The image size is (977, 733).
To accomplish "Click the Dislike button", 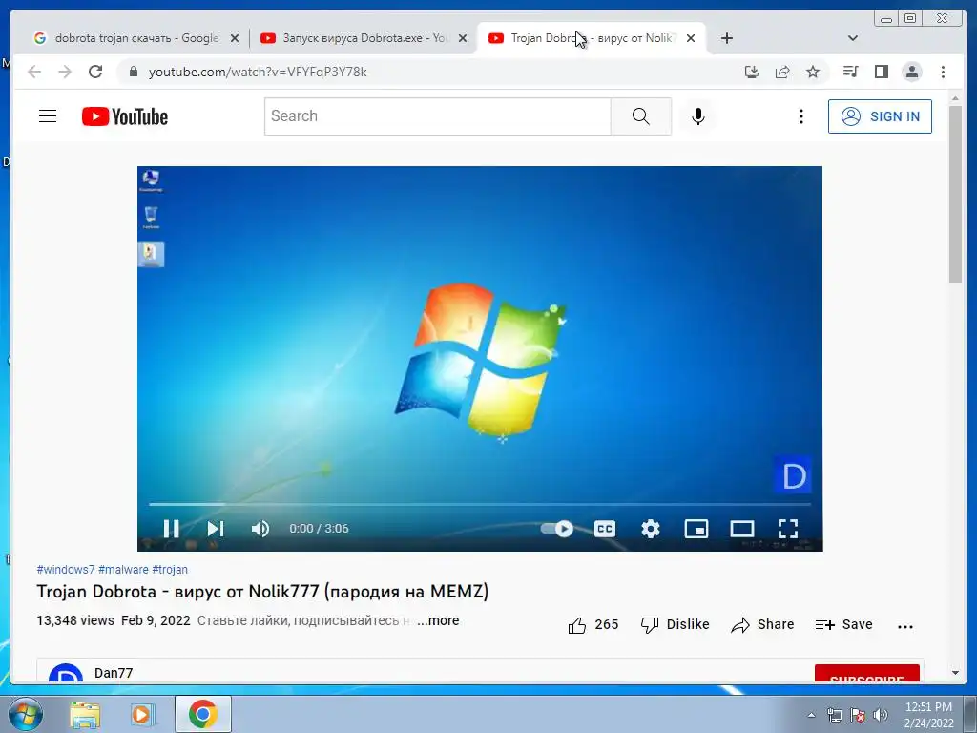I will [675, 624].
